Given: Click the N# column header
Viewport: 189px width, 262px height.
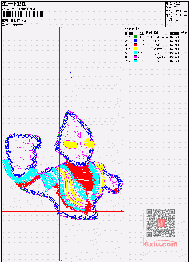Looking at the screenshot, I should 131,33.
